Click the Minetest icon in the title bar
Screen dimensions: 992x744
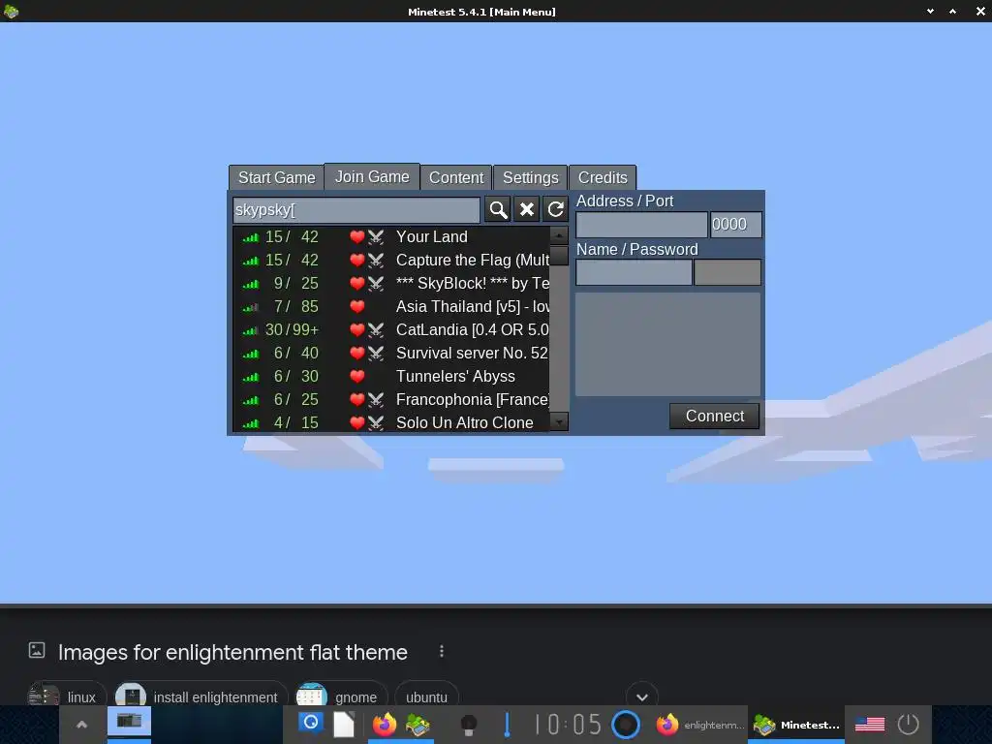[11, 12]
